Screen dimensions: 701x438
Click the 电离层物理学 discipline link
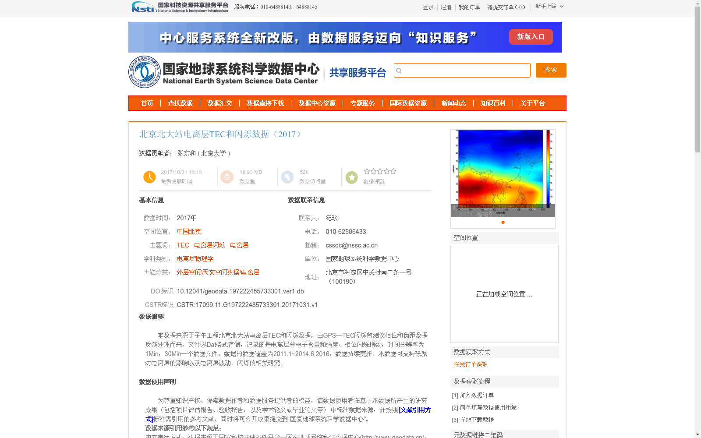[x=195, y=259]
